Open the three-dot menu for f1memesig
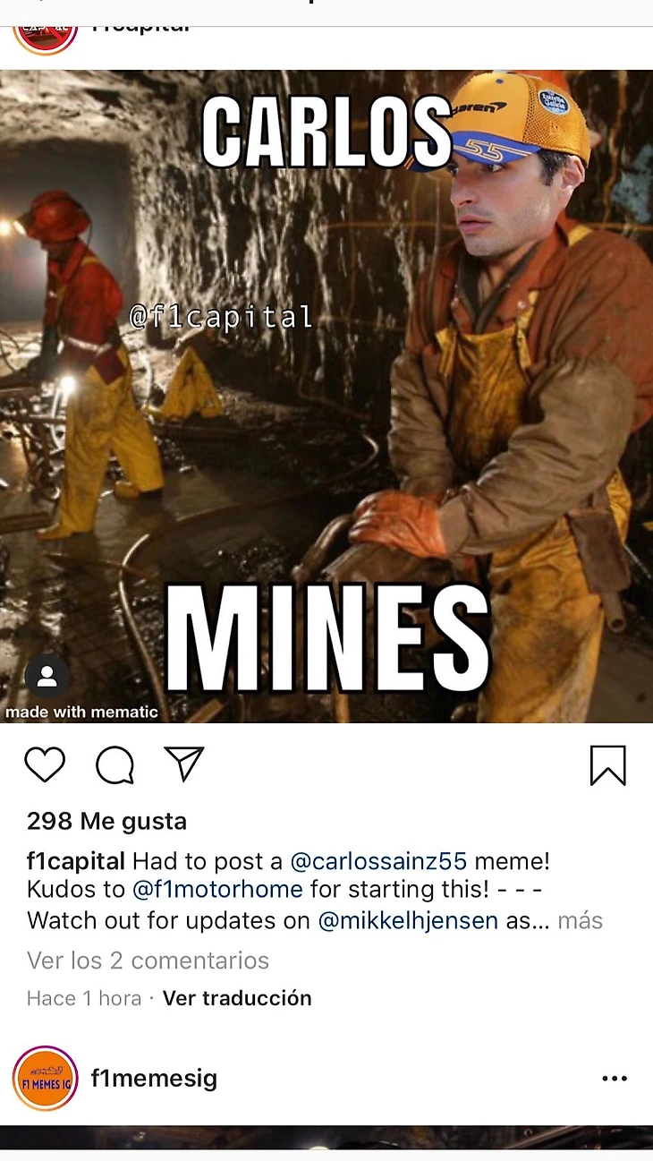This screenshot has width=653, height=1161. pos(615,1079)
